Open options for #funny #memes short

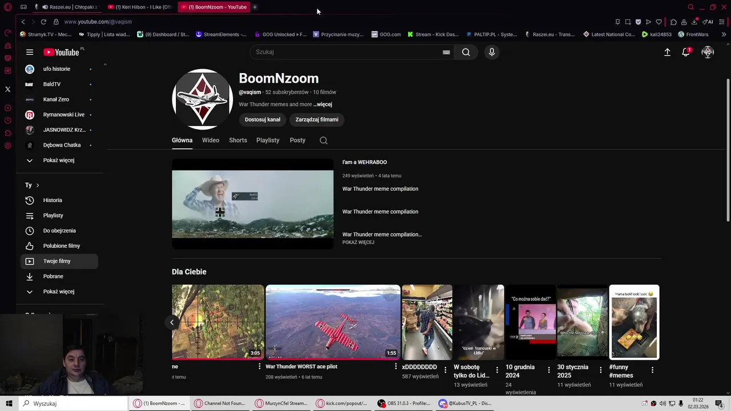(652, 370)
